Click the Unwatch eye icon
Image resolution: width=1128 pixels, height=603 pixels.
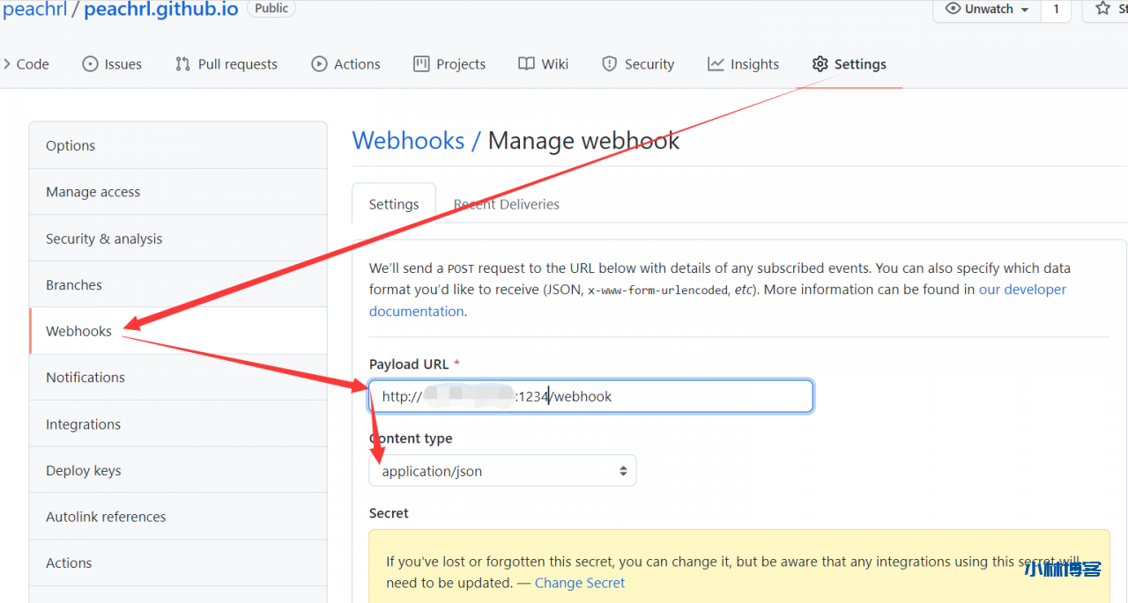pos(953,9)
